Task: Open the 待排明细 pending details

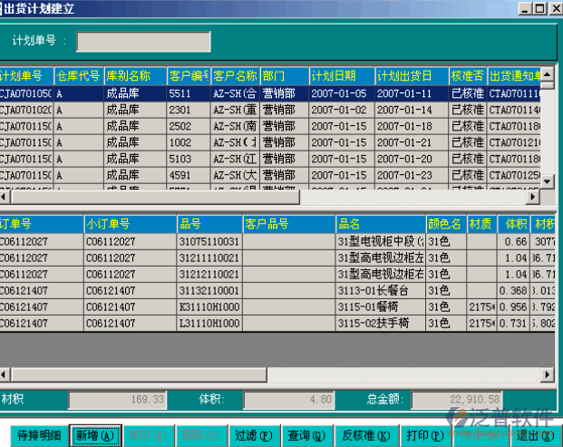Action: click(x=39, y=436)
